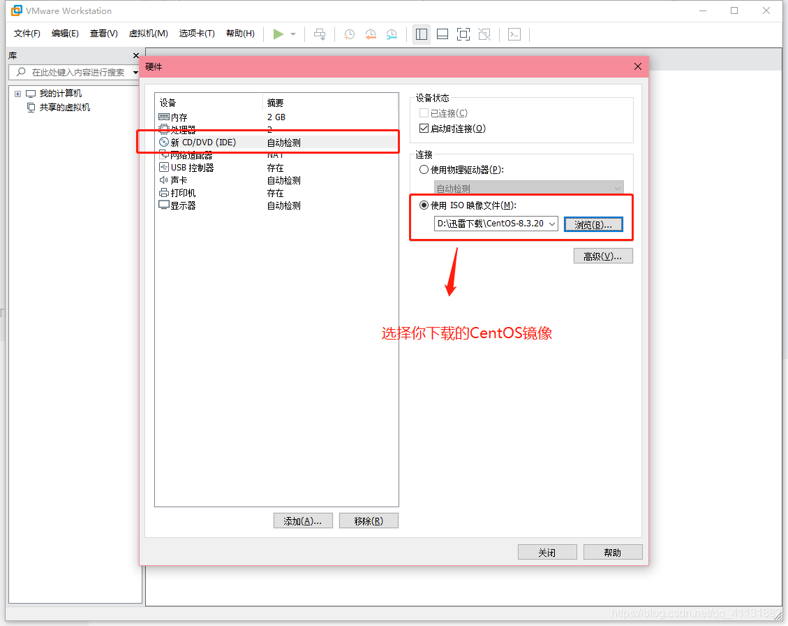Image resolution: width=788 pixels, height=626 pixels.
Task: Click the send Ctrl+Alt+Del toolbar icon
Action: click(320, 34)
